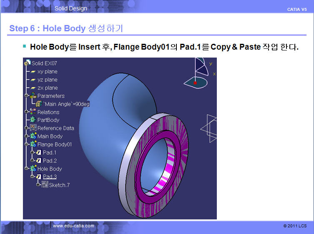Select the 'Relations' tree label

pos(48,112)
